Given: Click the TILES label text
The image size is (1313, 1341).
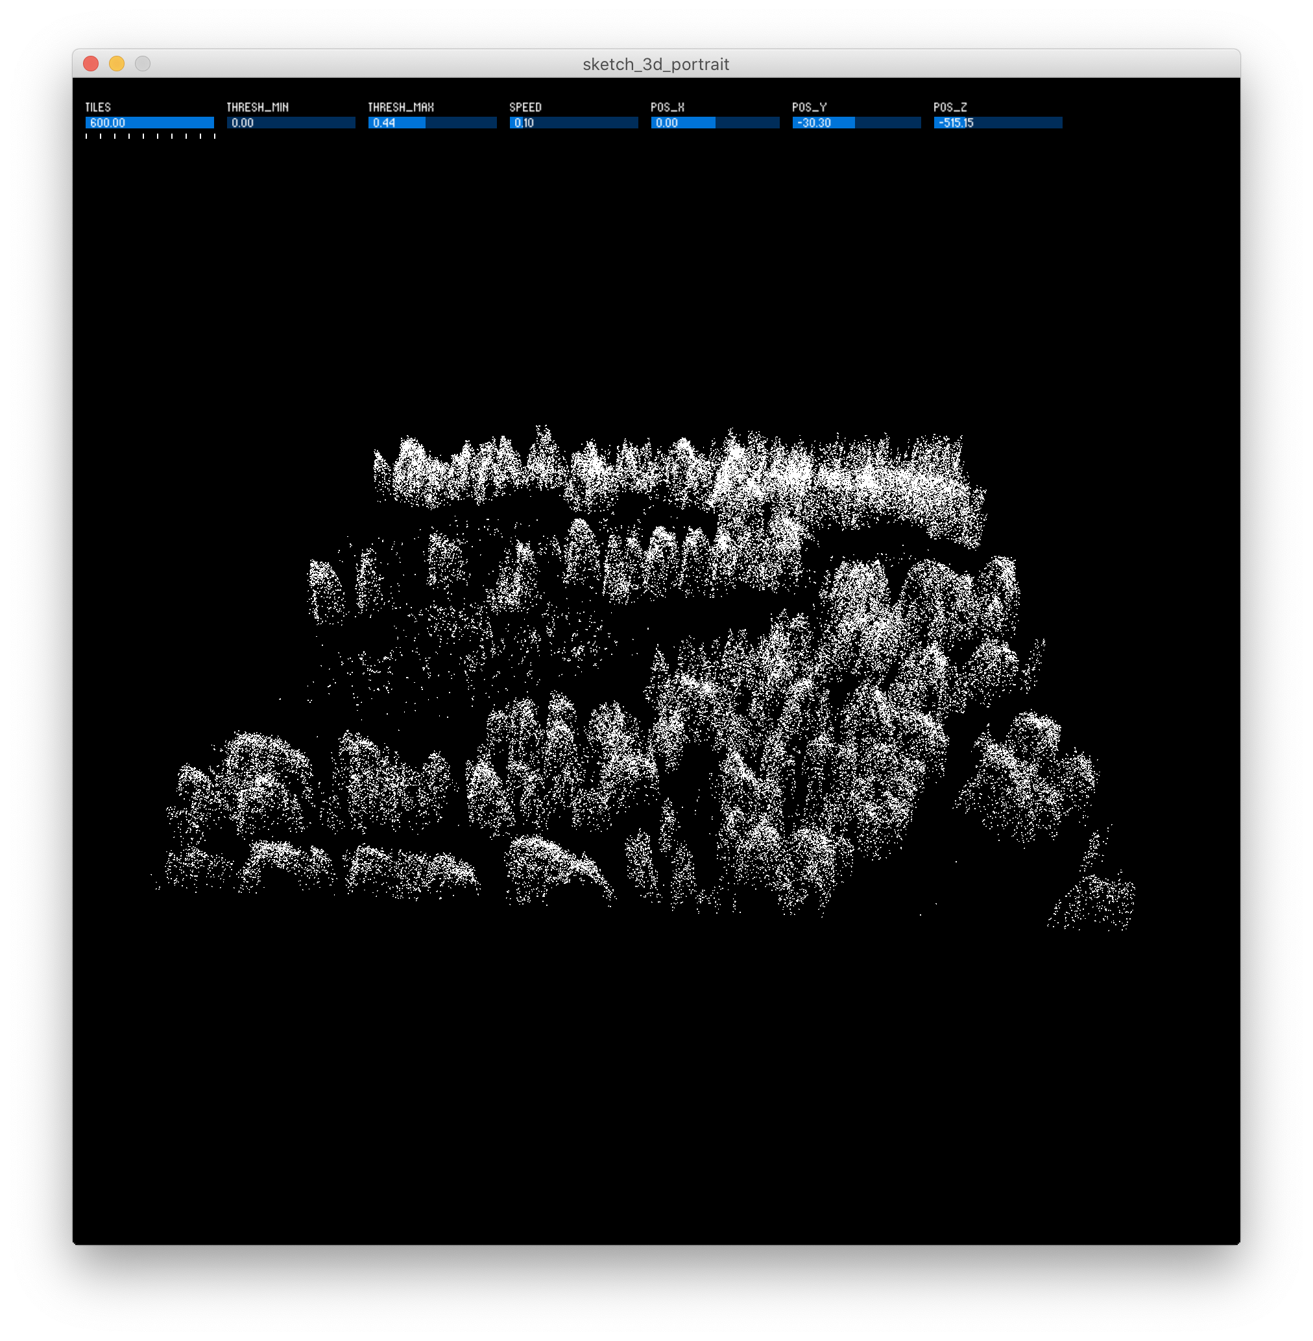Looking at the screenshot, I should point(98,108).
